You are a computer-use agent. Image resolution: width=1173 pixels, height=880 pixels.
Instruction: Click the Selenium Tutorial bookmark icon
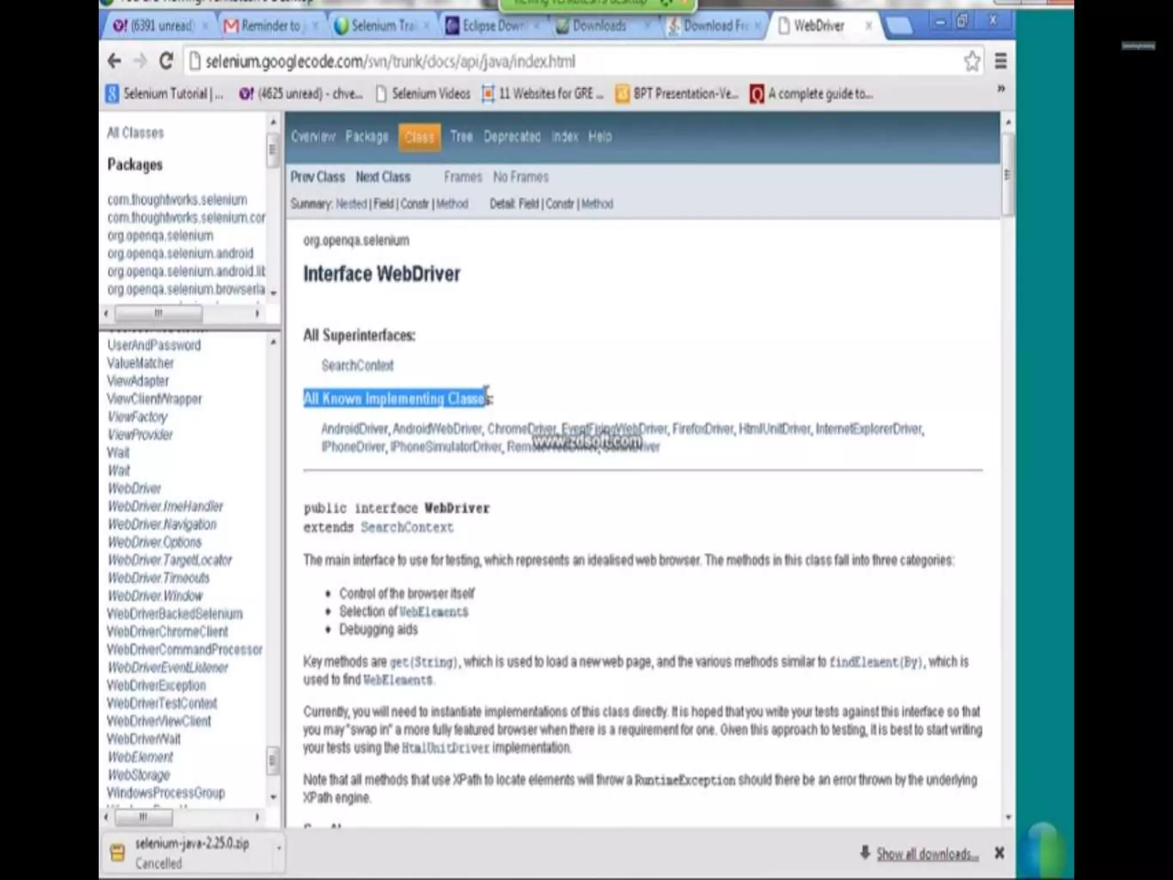pyautogui.click(x=112, y=94)
